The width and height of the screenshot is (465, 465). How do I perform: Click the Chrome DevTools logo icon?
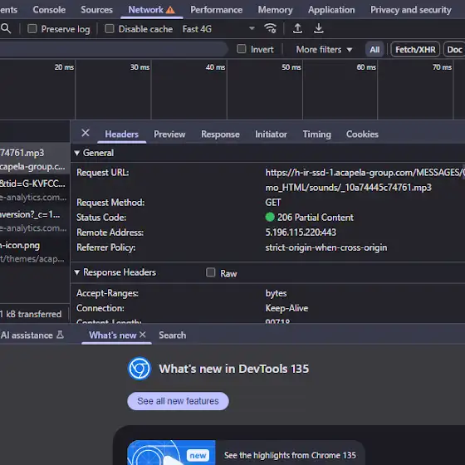[139, 369]
